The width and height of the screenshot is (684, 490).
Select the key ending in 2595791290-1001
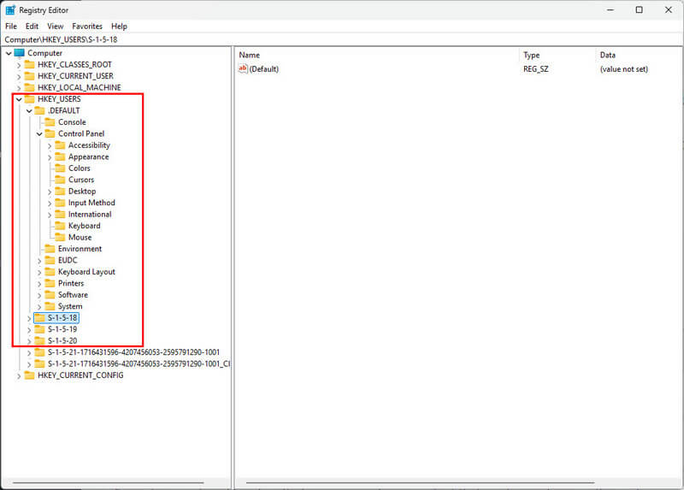coord(133,352)
